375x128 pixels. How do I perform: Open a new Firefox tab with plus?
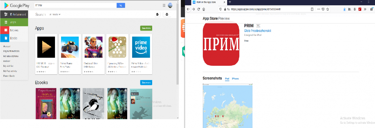point(230,2)
